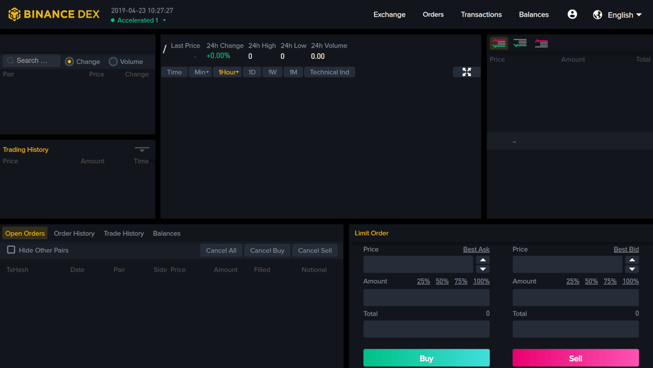Viewport: 653px width, 368px height.
Task: Set sell amount to 25%
Action: coord(573,281)
